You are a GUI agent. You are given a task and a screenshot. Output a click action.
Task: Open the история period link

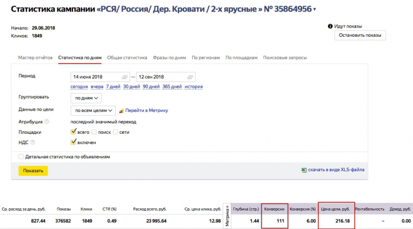coord(194,87)
